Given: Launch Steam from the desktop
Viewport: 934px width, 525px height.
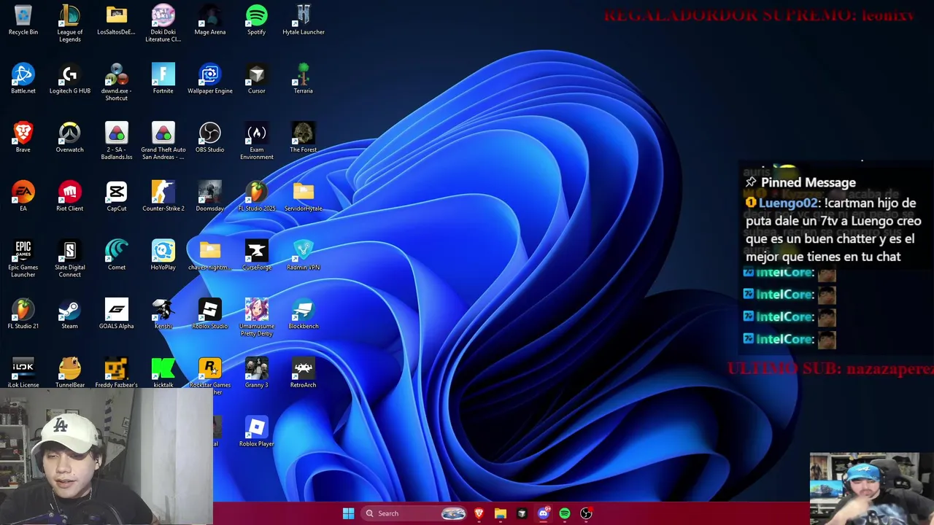Looking at the screenshot, I should point(70,314).
